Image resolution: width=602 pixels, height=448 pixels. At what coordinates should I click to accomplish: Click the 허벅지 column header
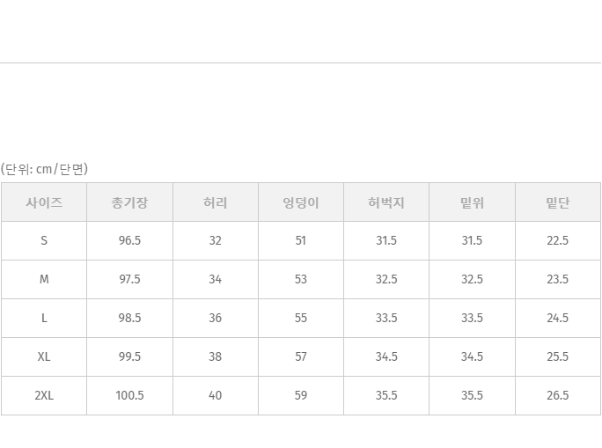click(x=386, y=202)
